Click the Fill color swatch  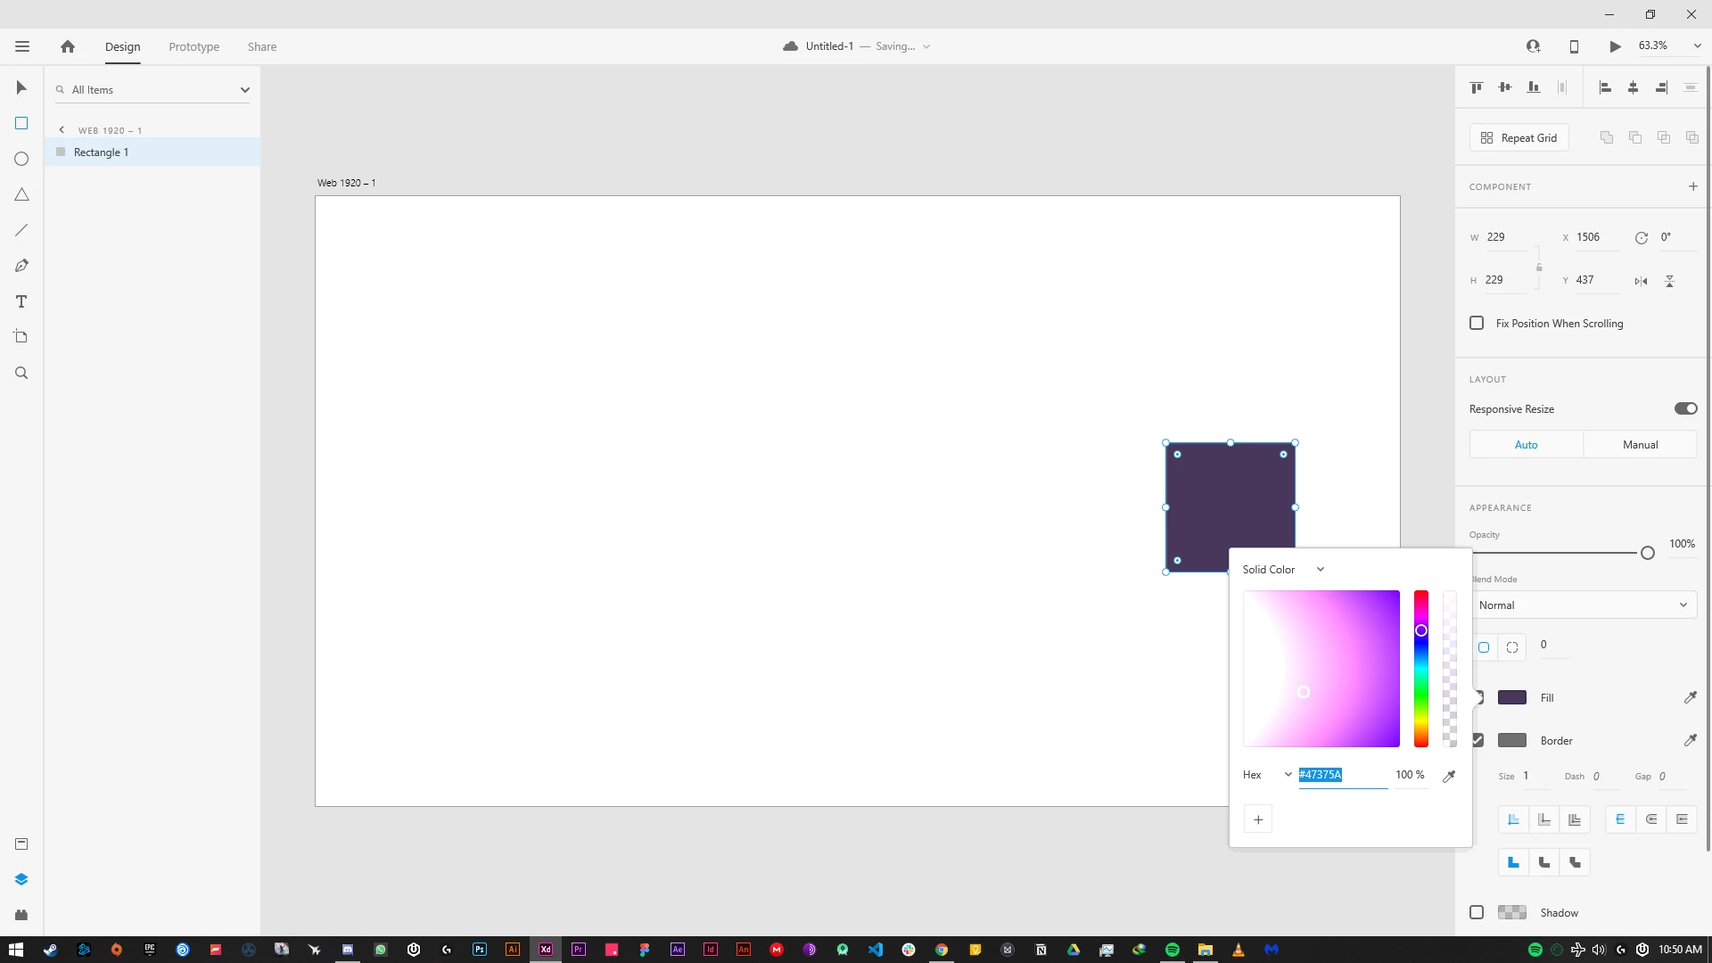[x=1511, y=697]
